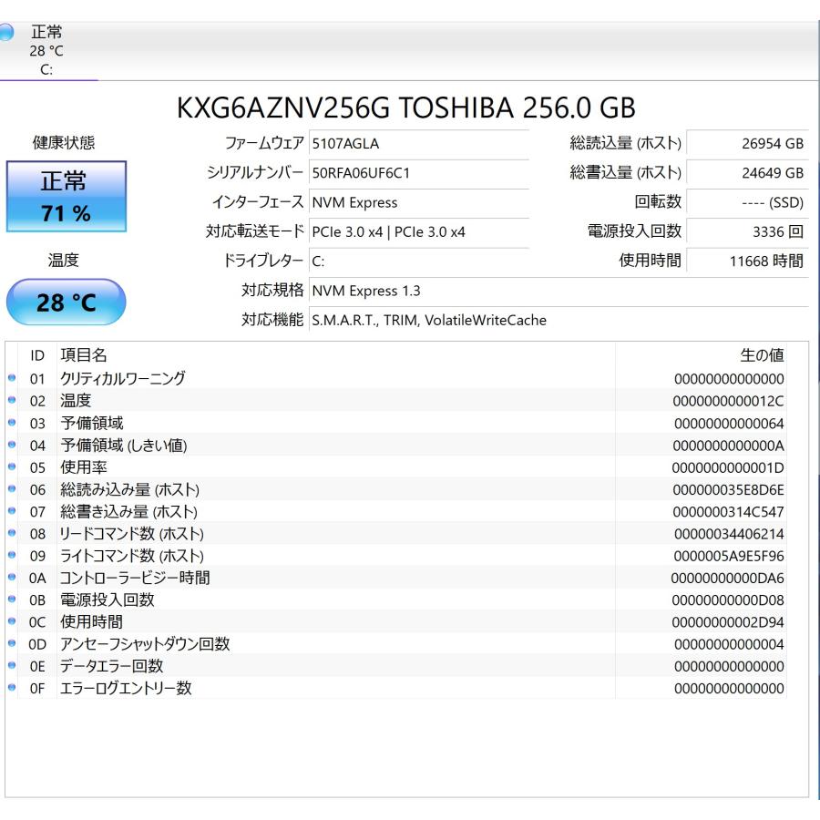Viewport: 820px width, 820px height.
Task: Click the features field S.M.A.R.T., TRIM, VolatileWriteCache
Action: coord(559,320)
